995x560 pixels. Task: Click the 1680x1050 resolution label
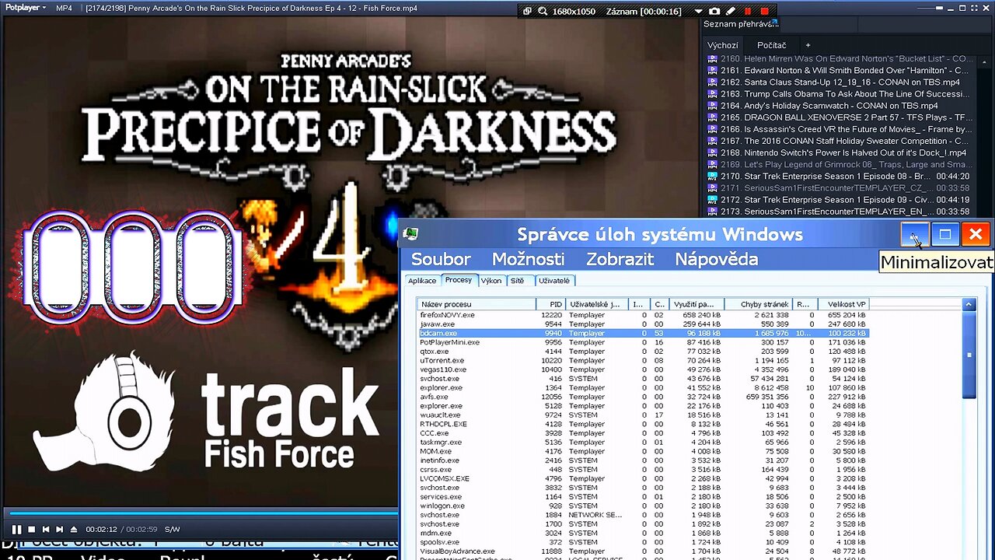(574, 12)
